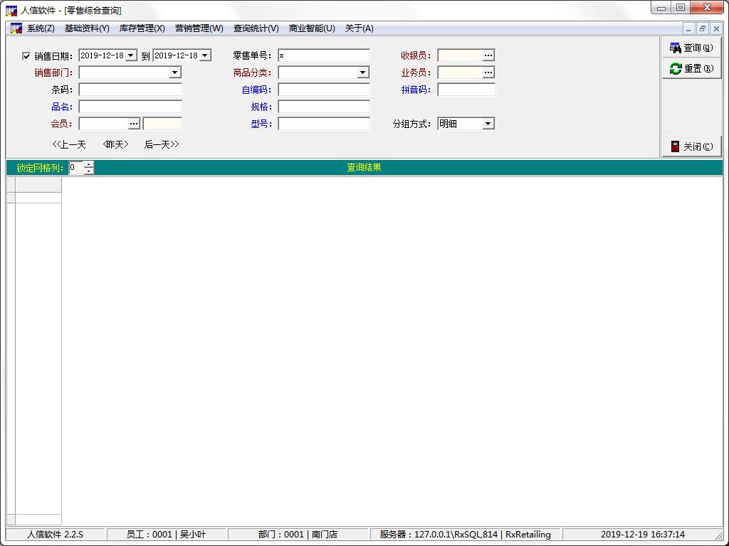The width and height of the screenshot is (729, 546).
Task: Focus the 型号 input field
Action: point(324,124)
